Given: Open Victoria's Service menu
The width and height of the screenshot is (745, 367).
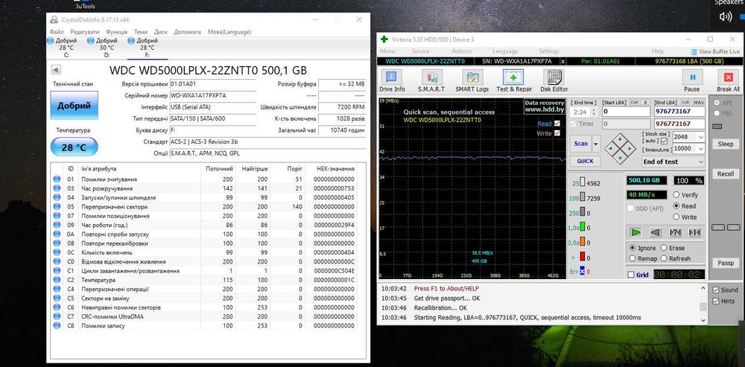Looking at the screenshot, I should click(x=420, y=51).
